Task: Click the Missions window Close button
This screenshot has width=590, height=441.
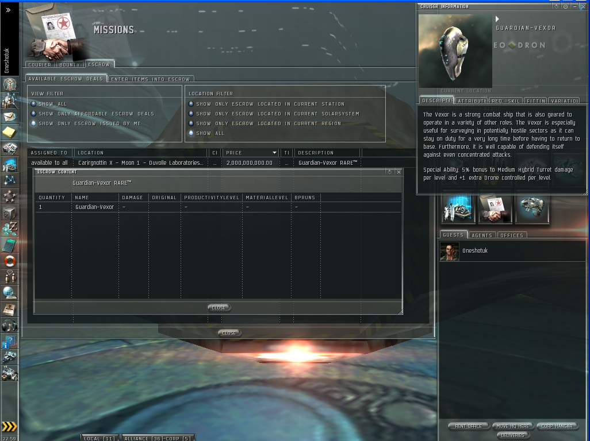Action: click(229, 333)
